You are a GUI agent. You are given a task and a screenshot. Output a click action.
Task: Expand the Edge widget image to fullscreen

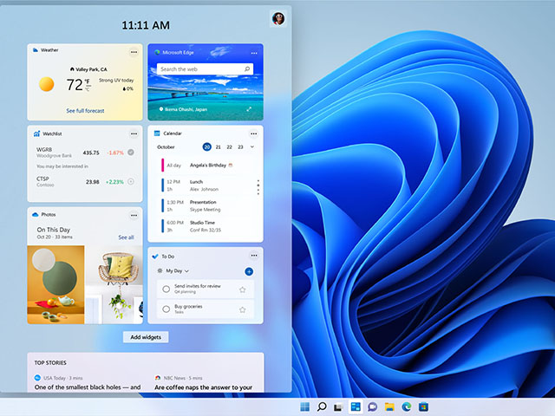pos(250,110)
